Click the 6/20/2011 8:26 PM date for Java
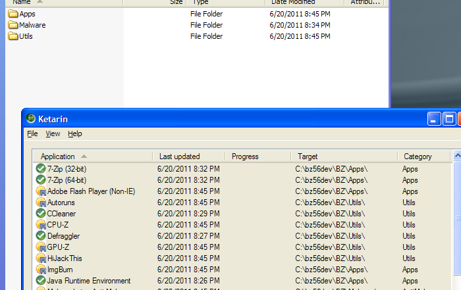The image size is (461, 290). click(188, 281)
